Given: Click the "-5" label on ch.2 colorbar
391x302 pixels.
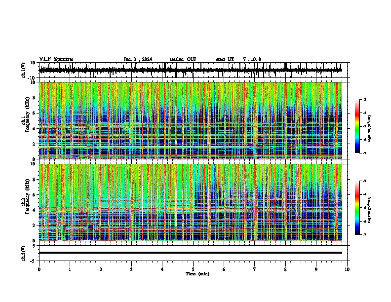Looking at the screenshot, I should coord(364,208).
